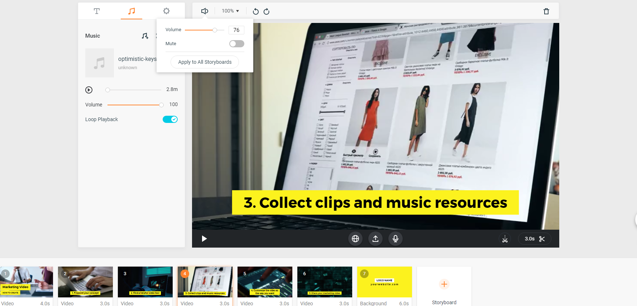
Task: Add a new Storyboard
Action: [444, 287]
